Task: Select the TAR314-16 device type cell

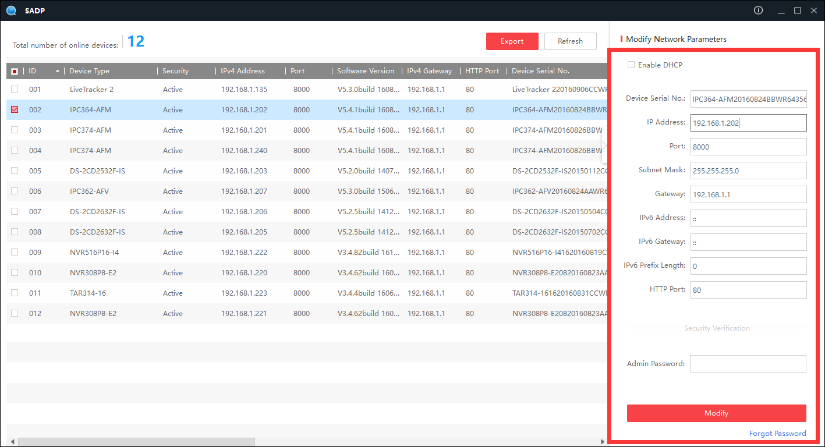Action: (x=88, y=293)
